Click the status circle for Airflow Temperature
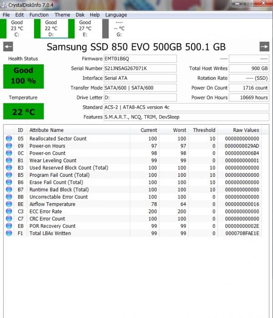The width and height of the screenshot is (273, 318). [9, 204]
